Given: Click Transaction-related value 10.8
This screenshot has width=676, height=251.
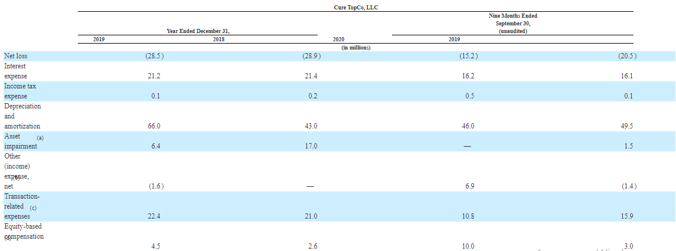Looking at the screenshot, I should click(x=468, y=216).
